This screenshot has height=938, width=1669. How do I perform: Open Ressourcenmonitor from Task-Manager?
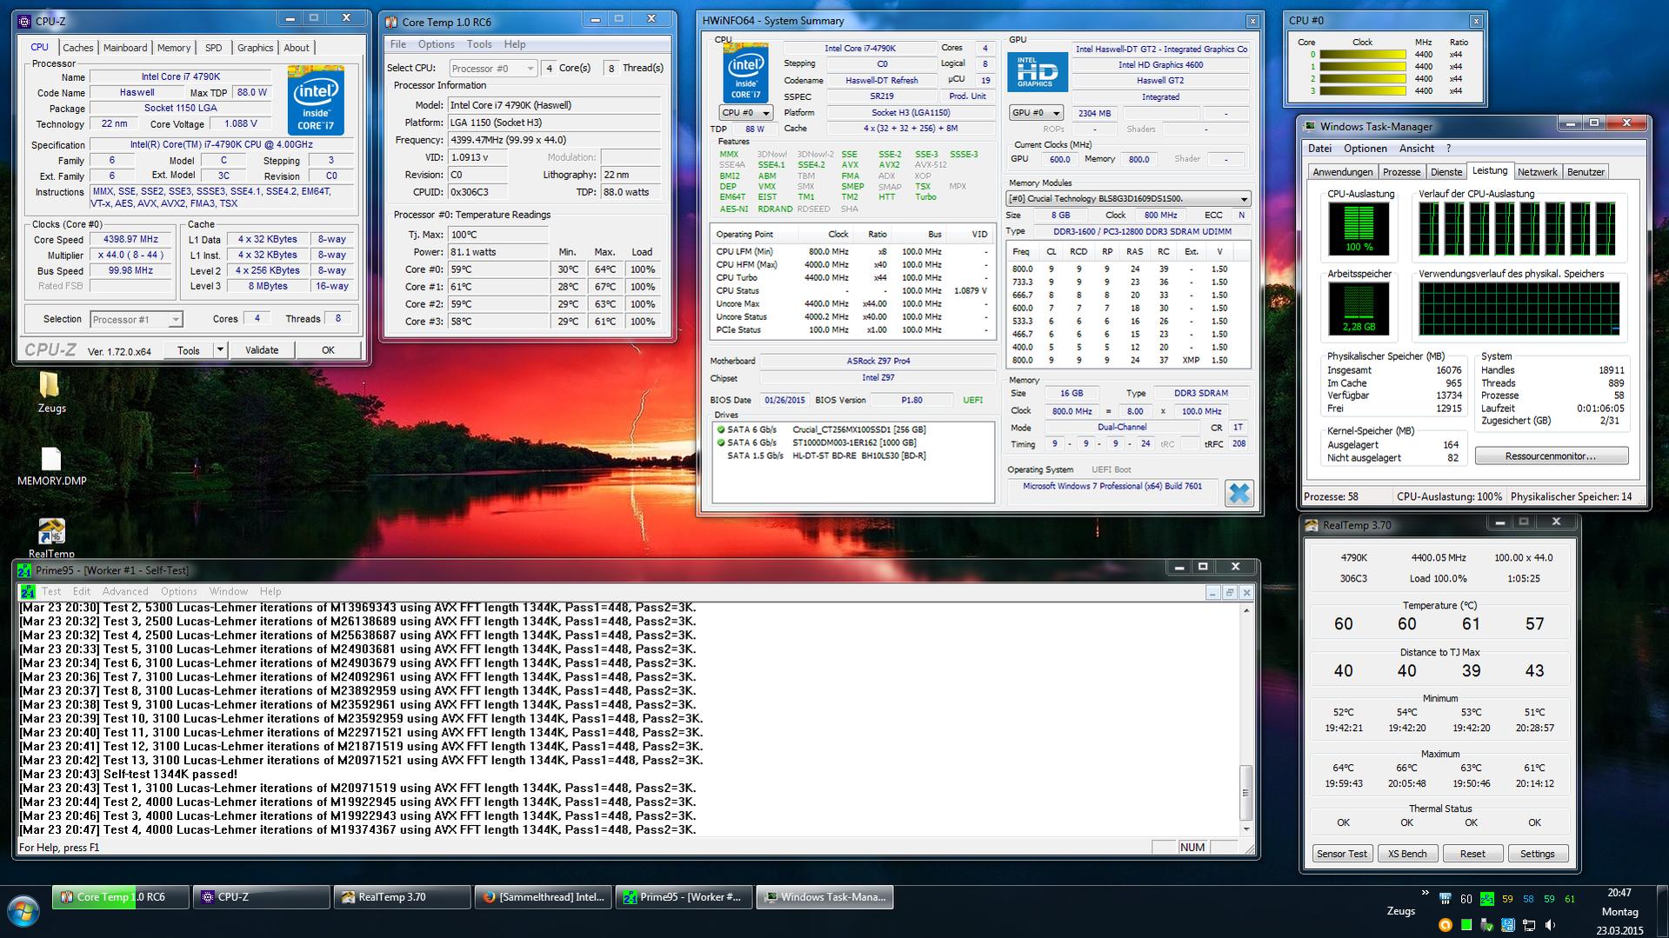pyautogui.click(x=1551, y=456)
